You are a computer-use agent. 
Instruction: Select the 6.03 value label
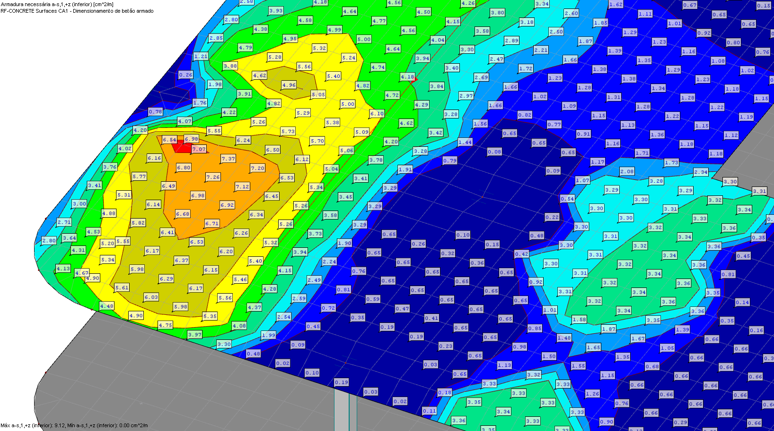click(x=152, y=297)
